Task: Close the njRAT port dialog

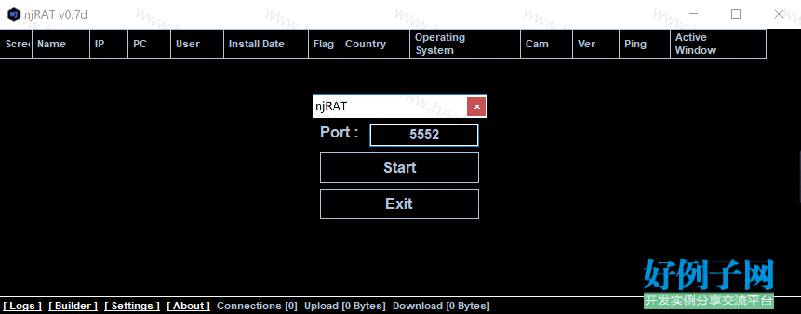Action: [477, 106]
